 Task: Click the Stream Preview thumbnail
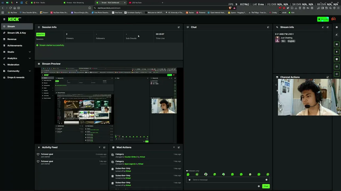tap(109, 106)
